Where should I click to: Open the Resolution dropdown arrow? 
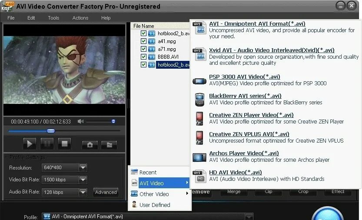83,167
